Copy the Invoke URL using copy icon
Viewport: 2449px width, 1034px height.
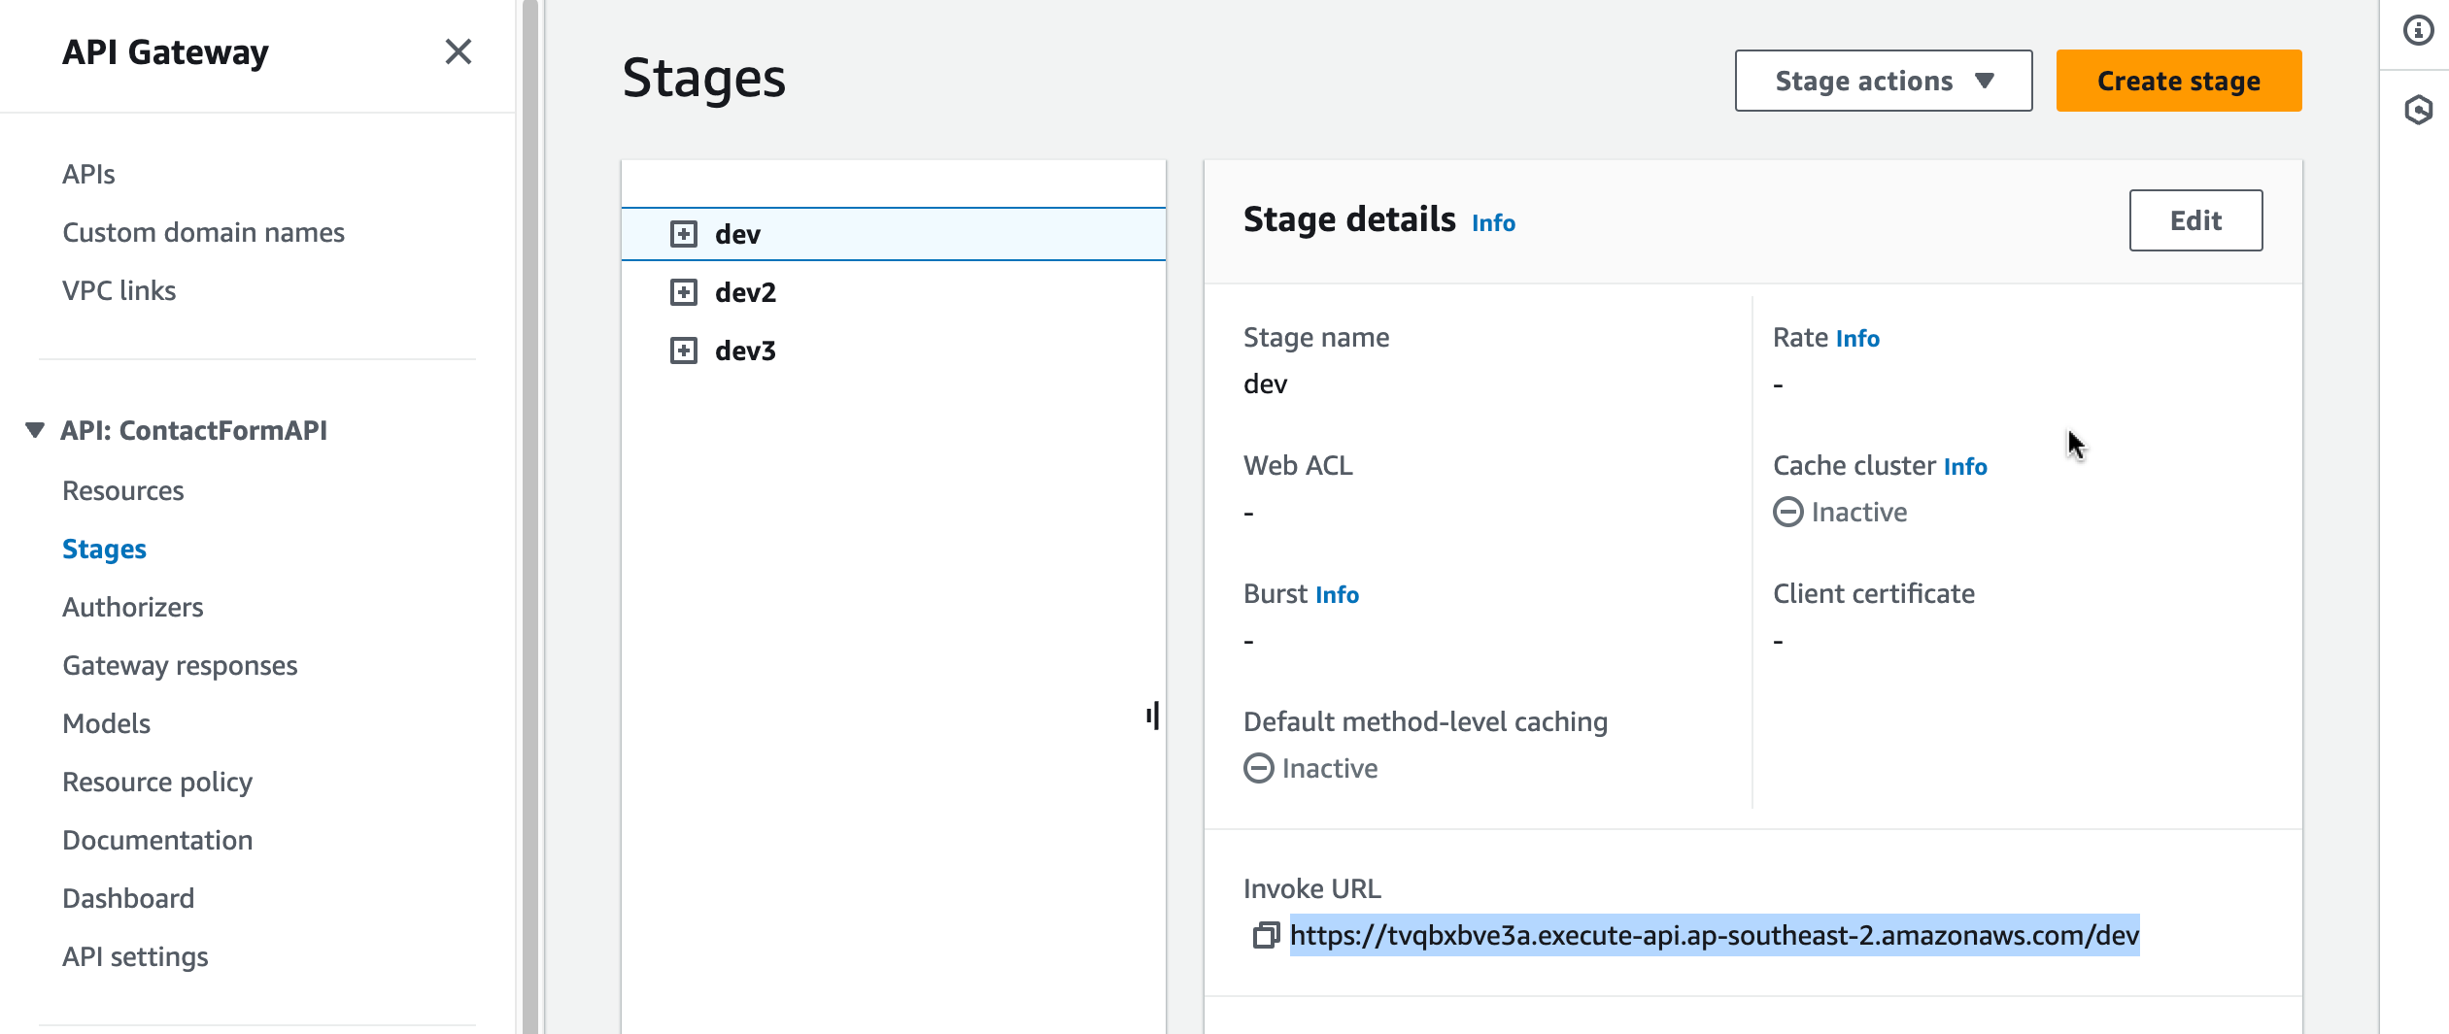1265,935
